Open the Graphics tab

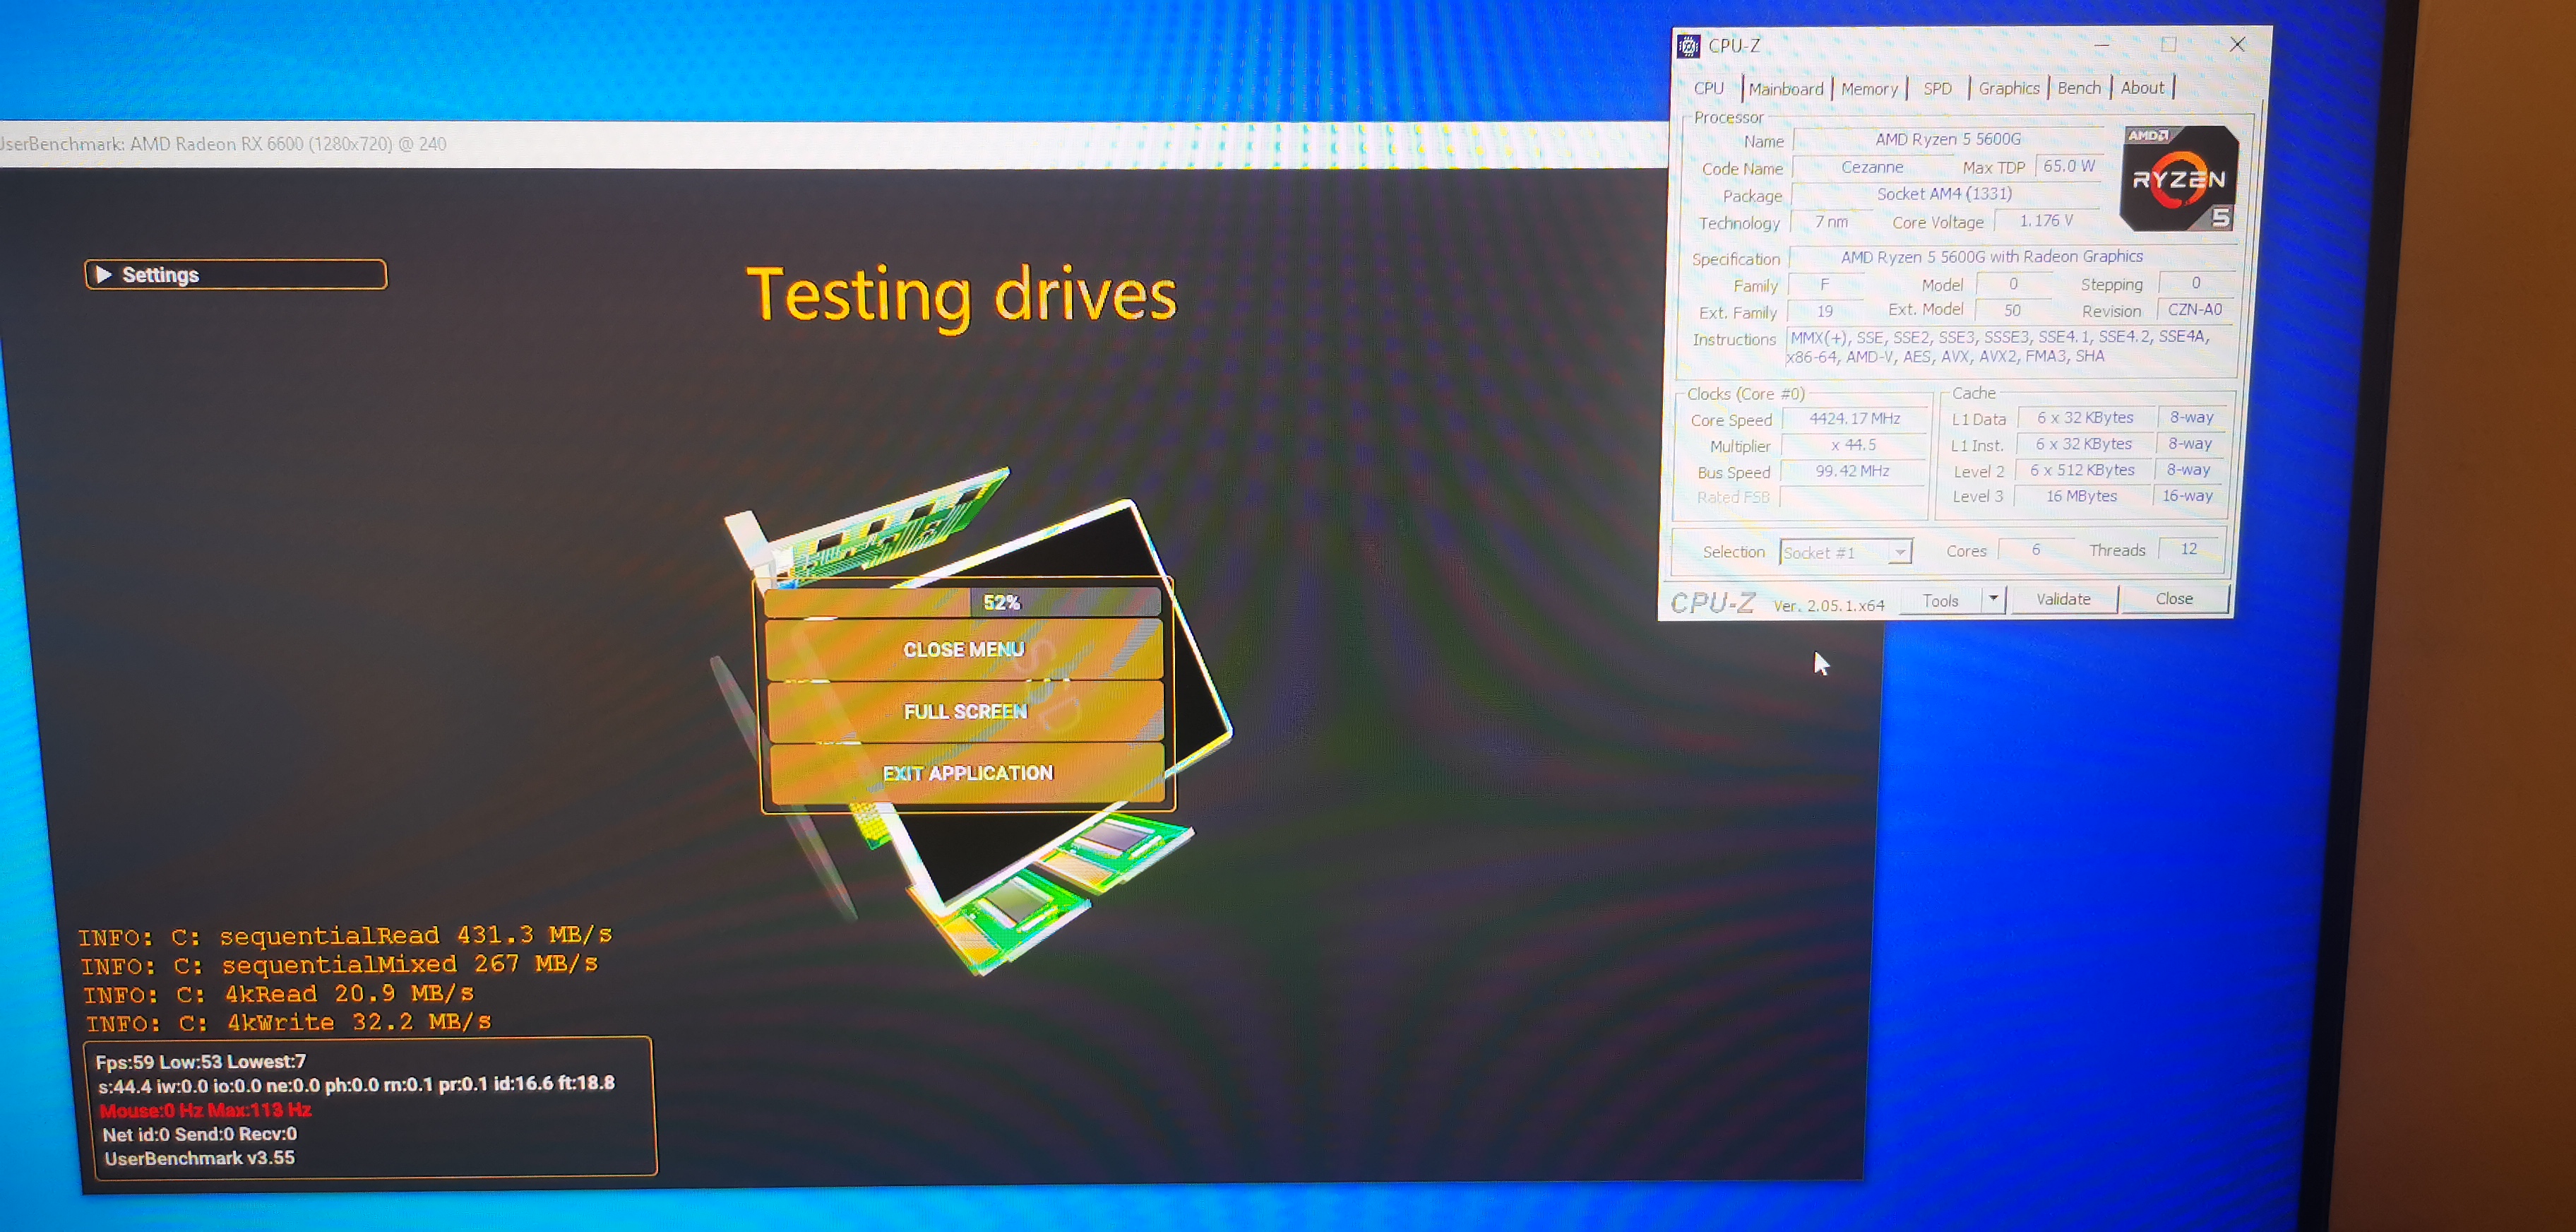tap(2008, 88)
